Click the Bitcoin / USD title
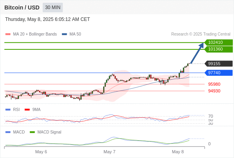This screenshot has height=158, width=234. tap(22, 8)
